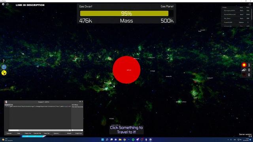Screen dimensions: 253x142
Task: Click the leaderboard vertical scrollbar
Action: 251,14
